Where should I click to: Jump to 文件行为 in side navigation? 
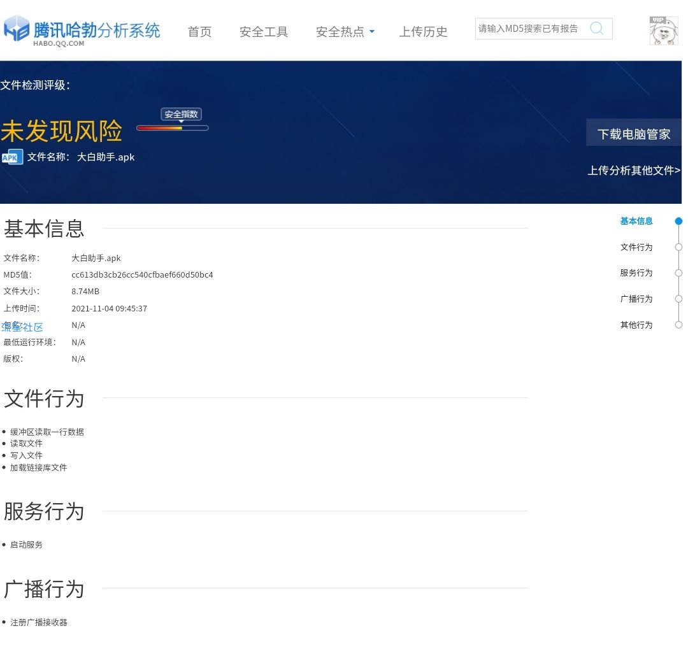pyautogui.click(x=636, y=247)
